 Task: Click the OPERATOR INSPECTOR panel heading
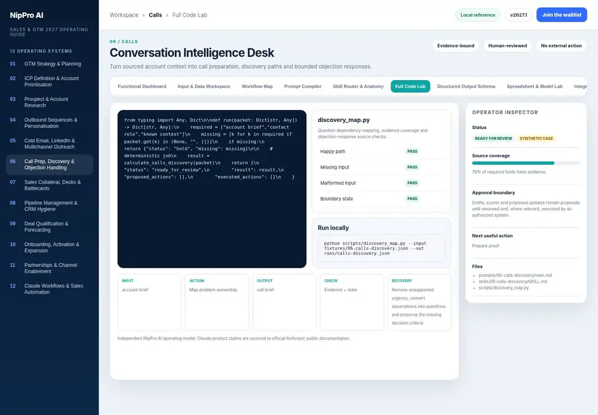(x=505, y=112)
